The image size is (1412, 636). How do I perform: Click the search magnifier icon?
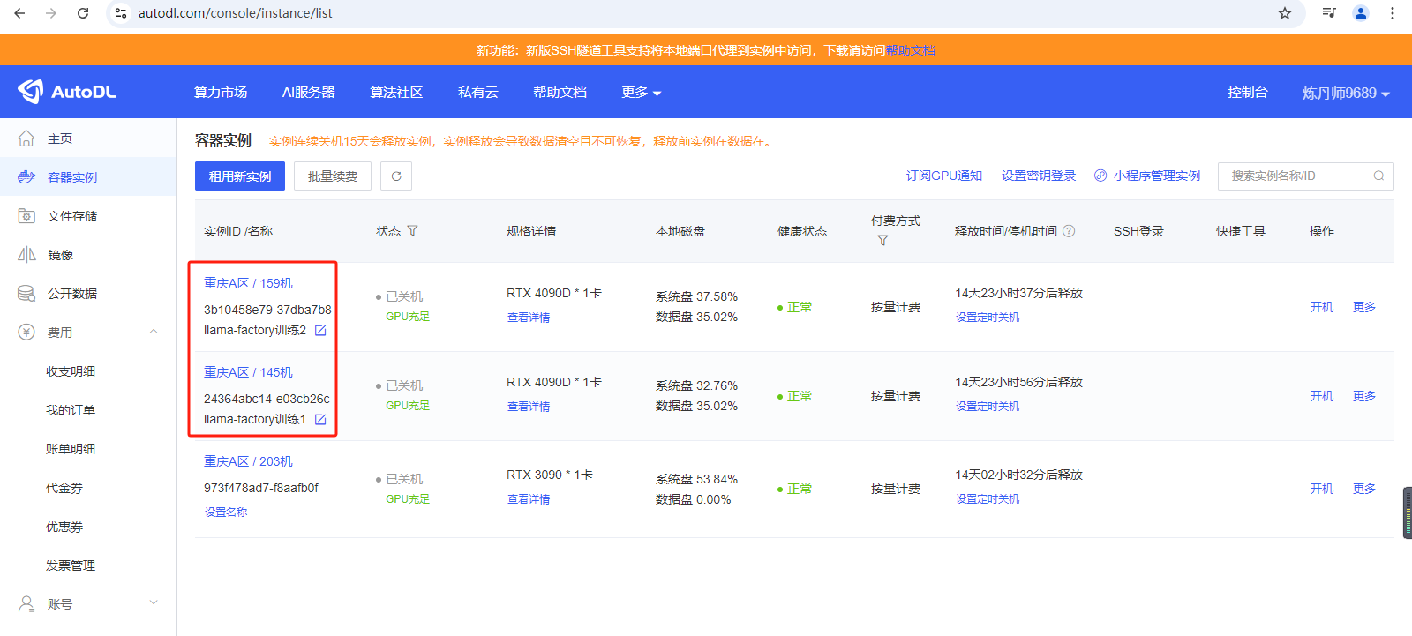(1378, 176)
